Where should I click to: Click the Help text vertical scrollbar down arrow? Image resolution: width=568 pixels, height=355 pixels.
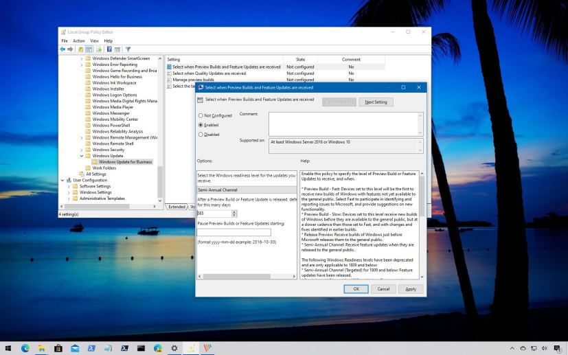pyautogui.click(x=422, y=277)
